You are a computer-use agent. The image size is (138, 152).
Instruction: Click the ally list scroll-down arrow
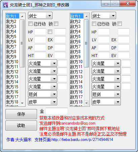22,103
